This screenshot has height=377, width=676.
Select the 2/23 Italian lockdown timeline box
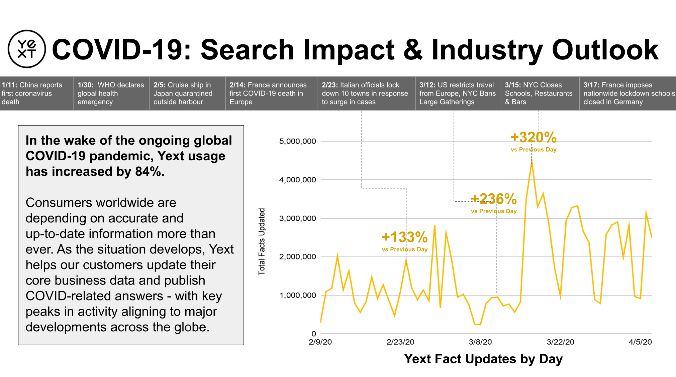[366, 93]
